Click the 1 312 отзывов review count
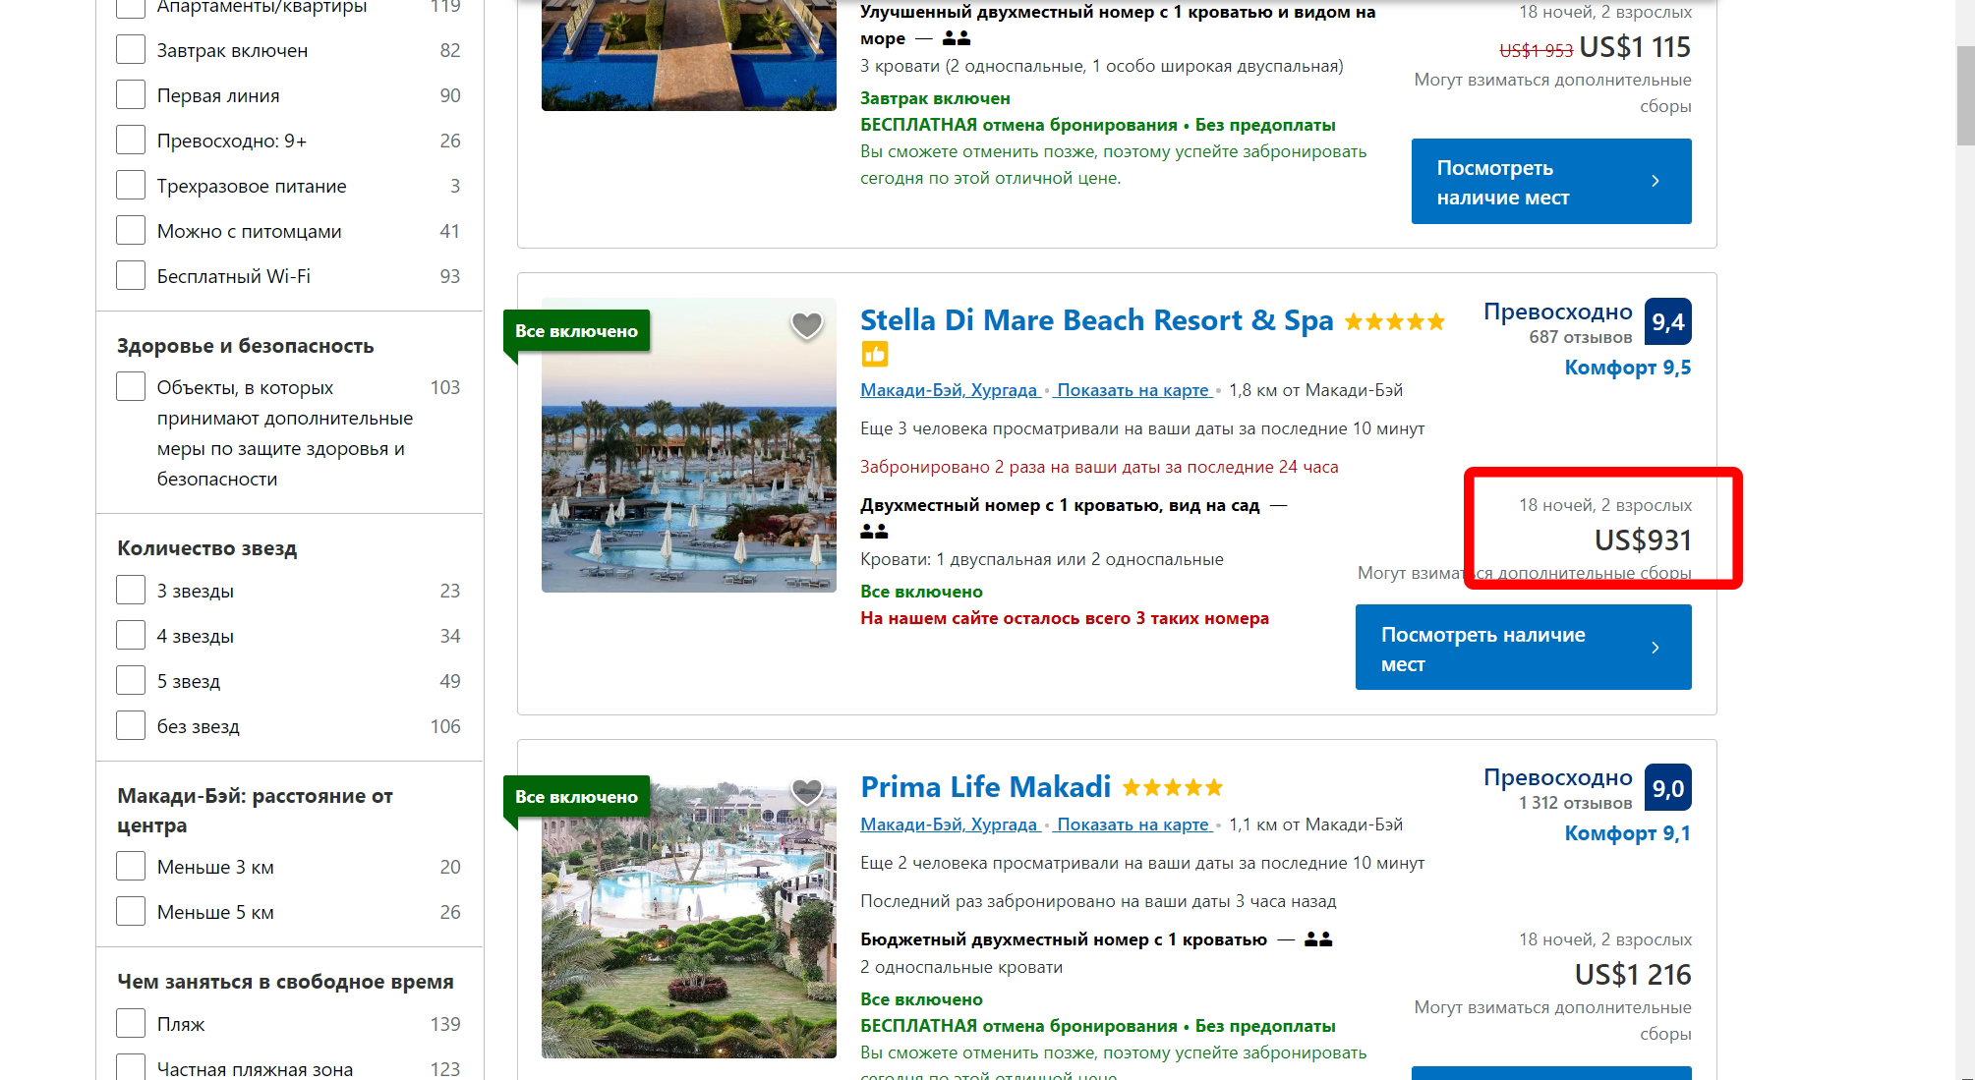This screenshot has width=1975, height=1080. pyautogui.click(x=1575, y=803)
